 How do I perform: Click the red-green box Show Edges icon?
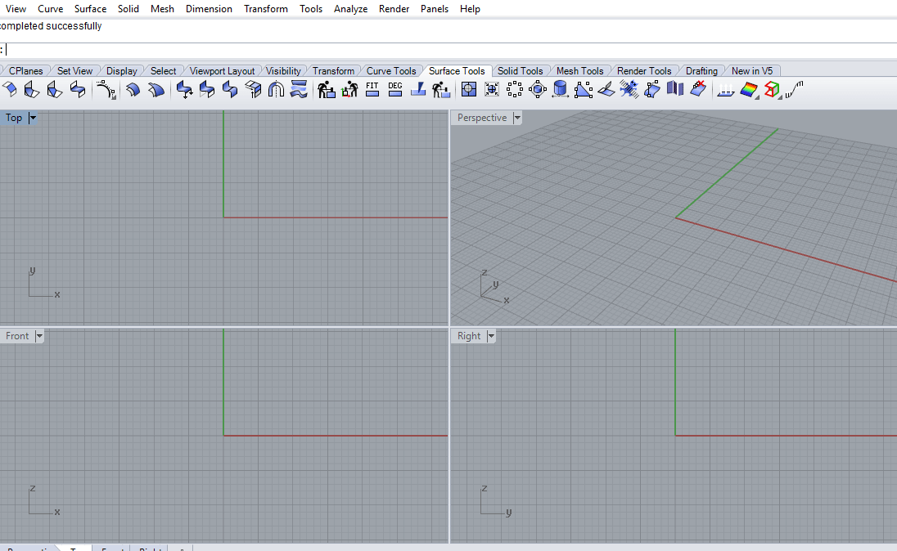(x=772, y=89)
